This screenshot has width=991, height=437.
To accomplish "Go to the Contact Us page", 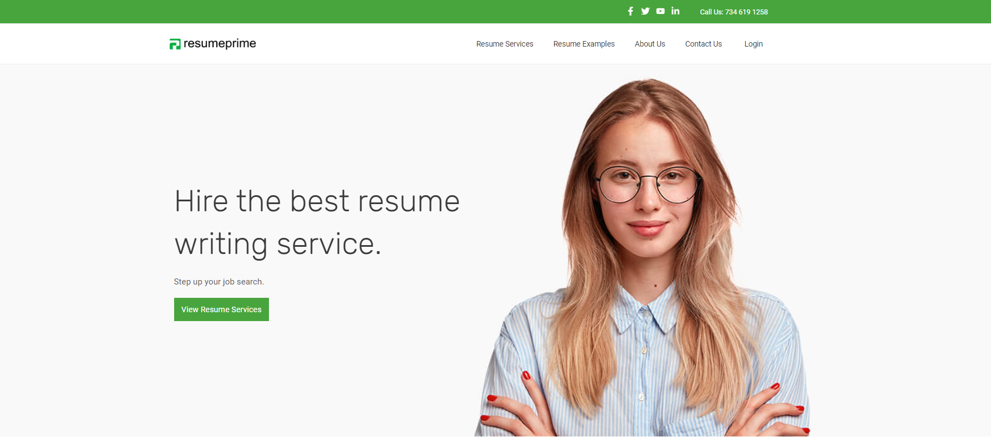I will (x=703, y=44).
